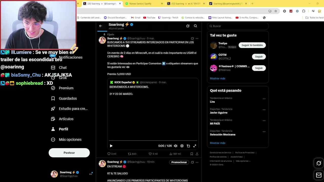
Task: Open the Selección Mexicana trending topic
Action: pos(222,134)
